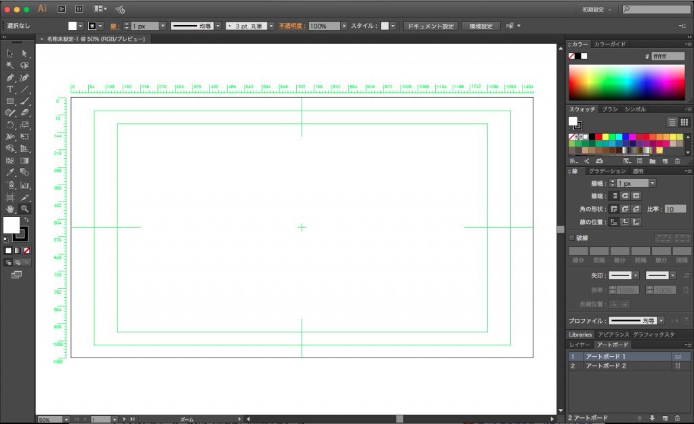Open the スタイル graphic style dropdown
This screenshot has height=424, width=694.
coord(392,26)
